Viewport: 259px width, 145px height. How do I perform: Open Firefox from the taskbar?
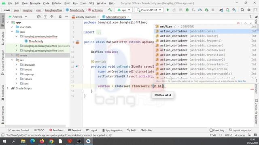point(42,141)
